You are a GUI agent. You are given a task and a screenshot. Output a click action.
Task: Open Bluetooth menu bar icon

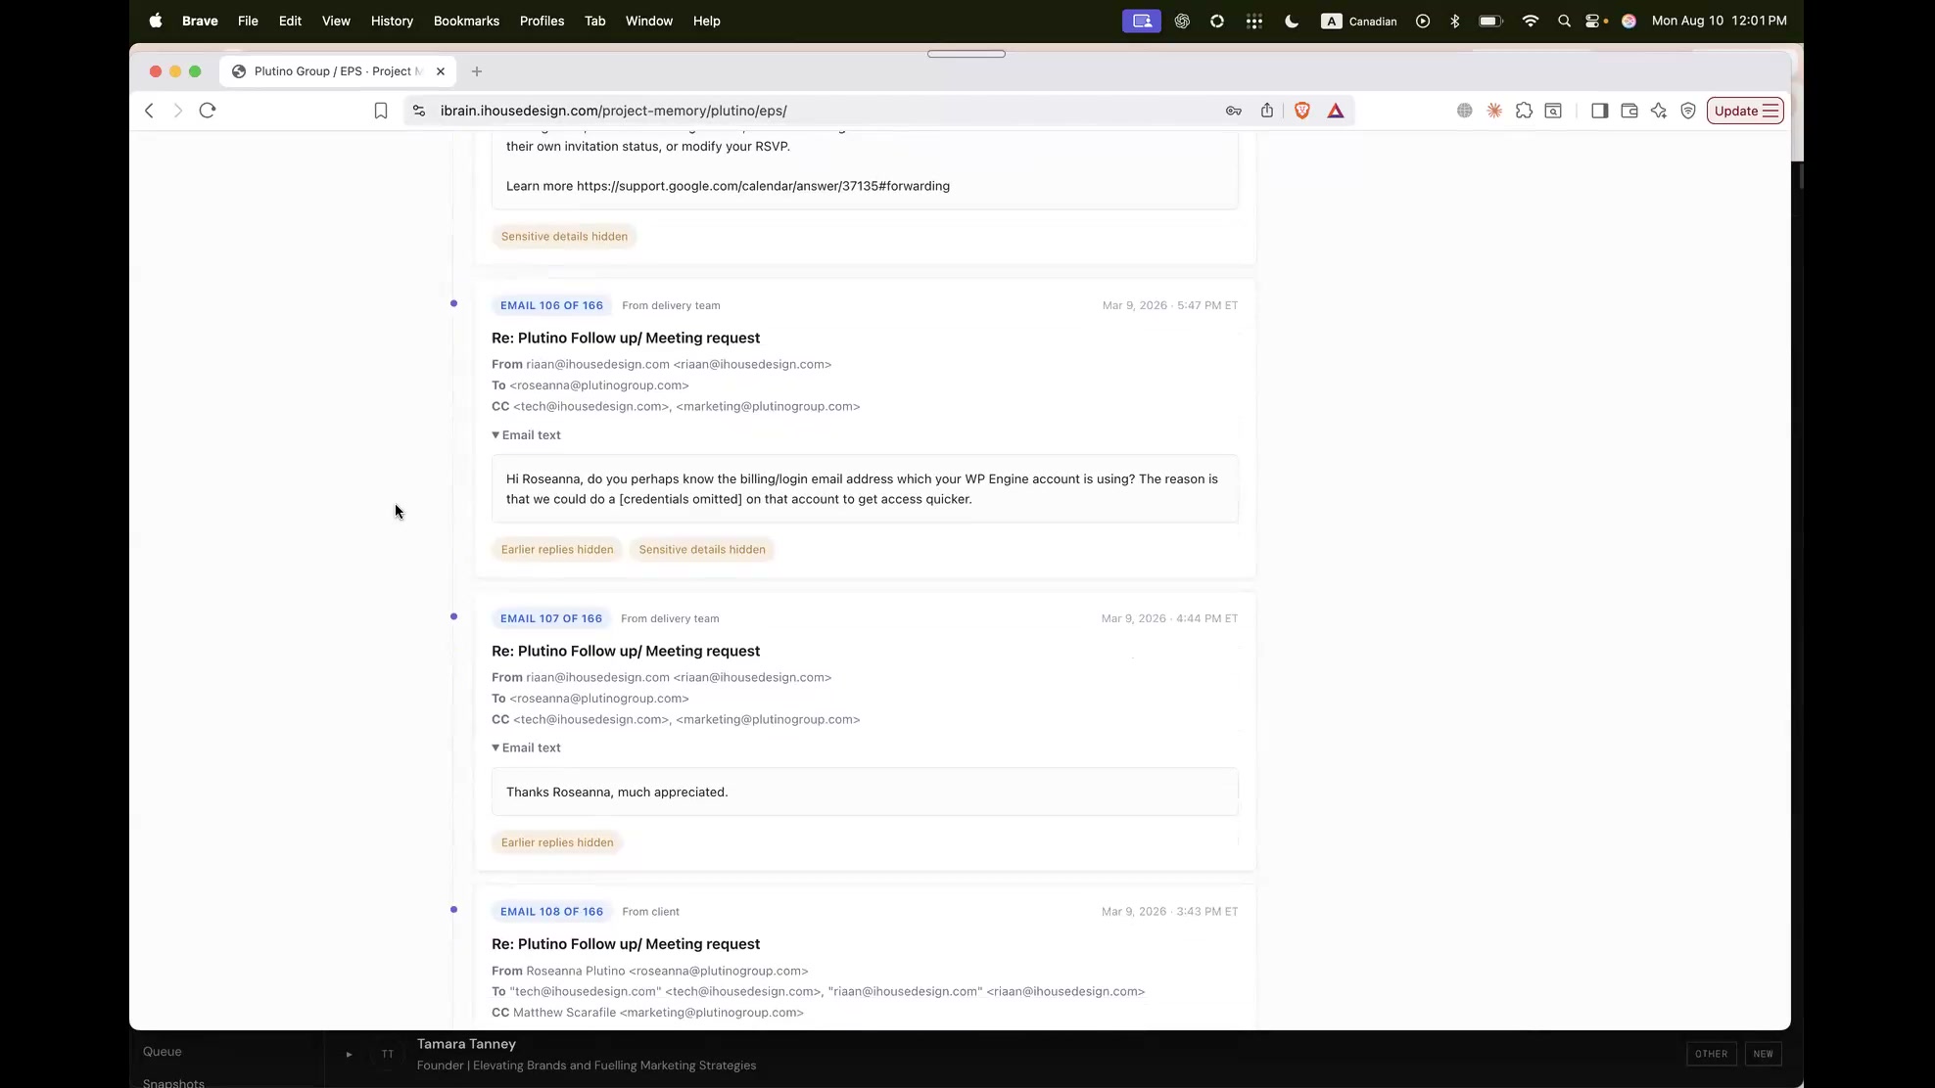point(1455,21)
